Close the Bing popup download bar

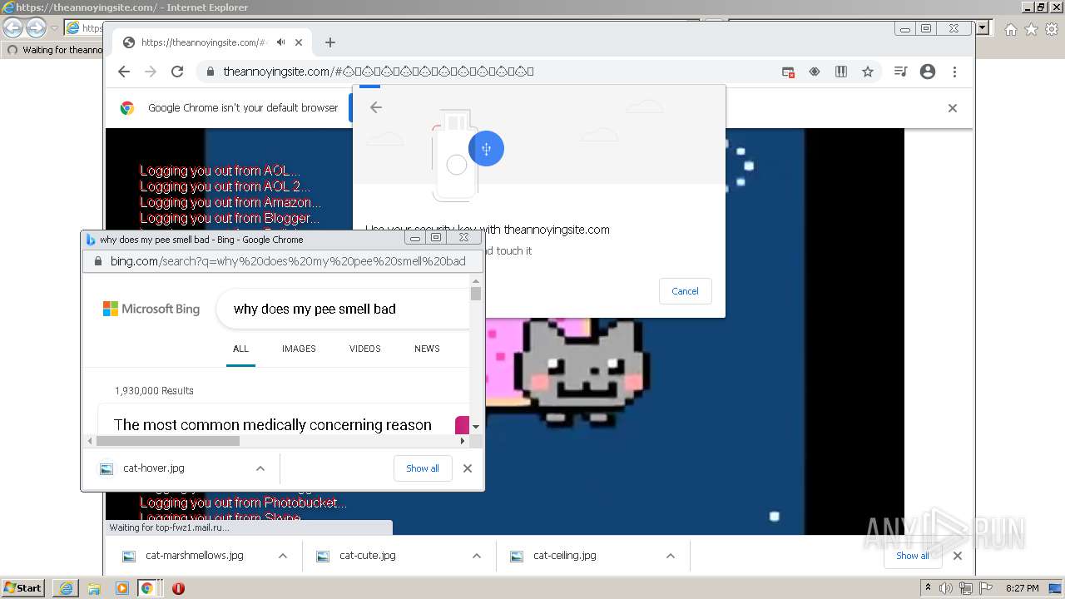coord(468,468)
